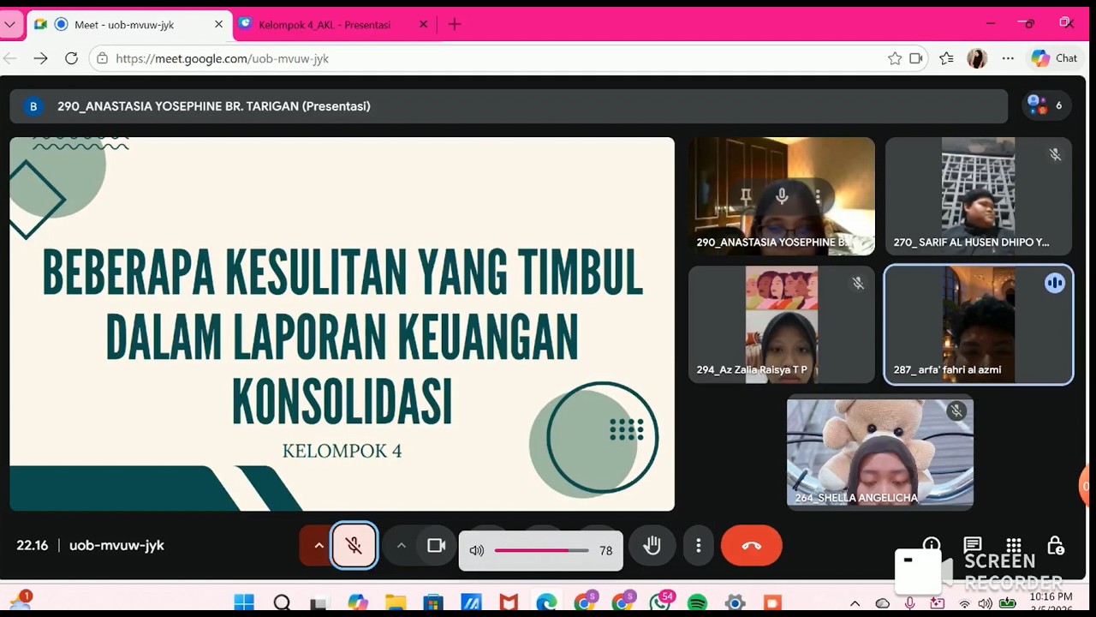Image resolution: width=1096 pixels, height=617 pixels.
Task: Leave the call with red hang-up button
Action: point(751,545)
